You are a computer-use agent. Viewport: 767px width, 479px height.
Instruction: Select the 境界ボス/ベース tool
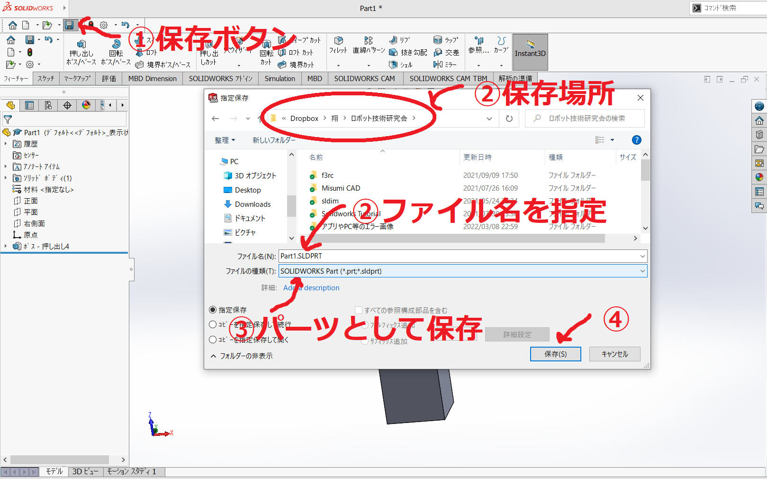163,64
